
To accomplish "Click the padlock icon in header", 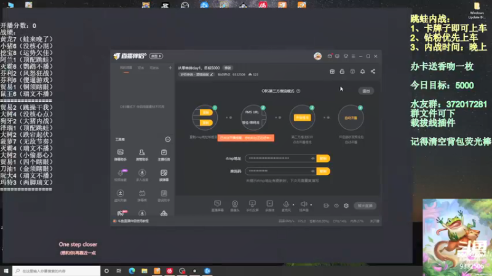I will pos(342,71).
